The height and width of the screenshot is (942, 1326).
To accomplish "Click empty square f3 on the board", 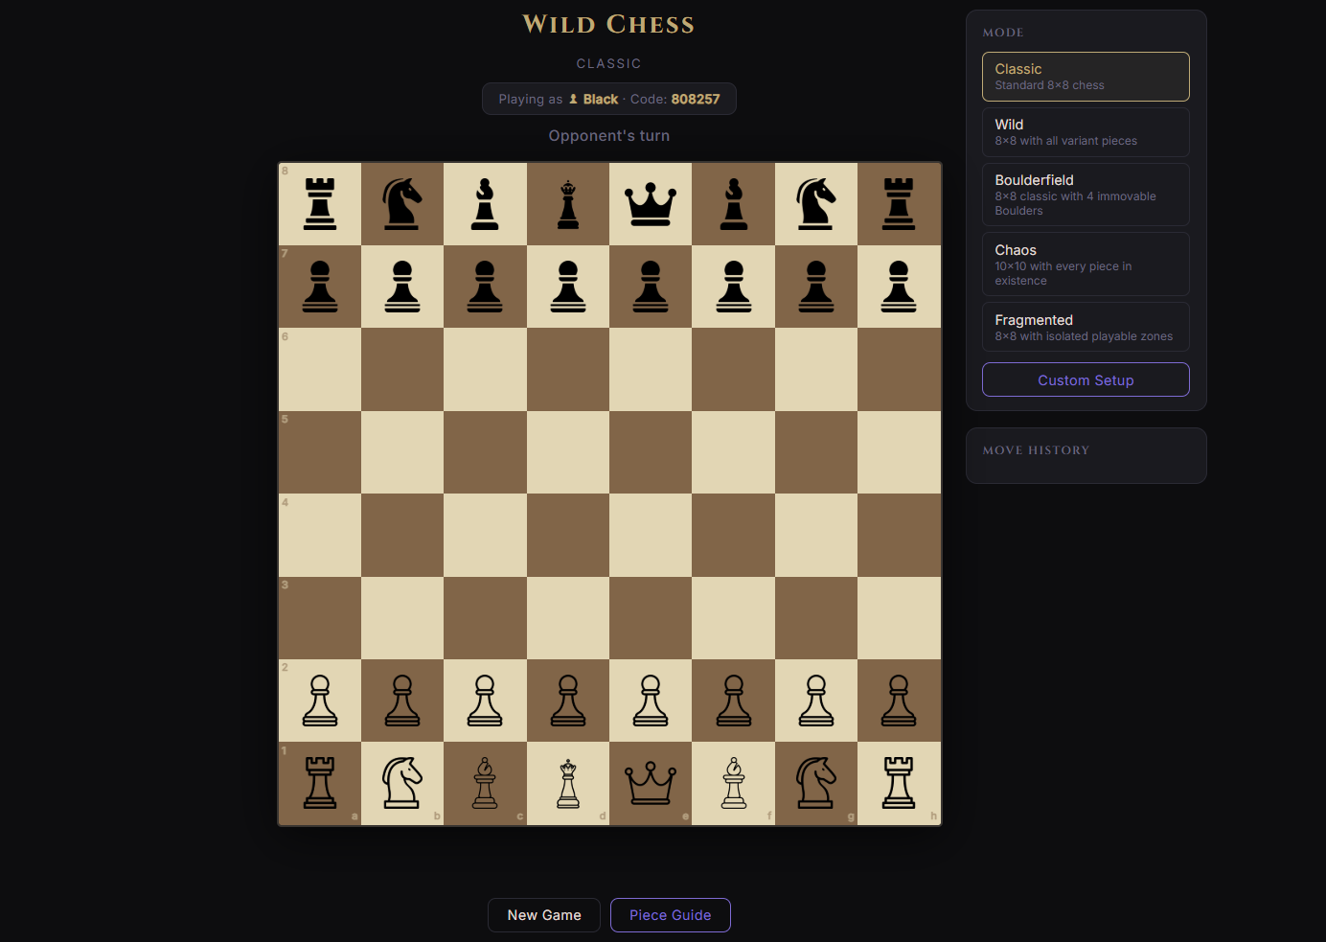I will pyautogui.click(x=733, y=618).
